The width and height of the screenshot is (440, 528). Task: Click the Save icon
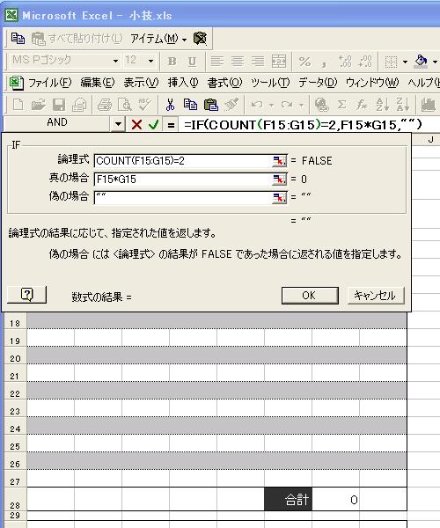pos(59,105)
